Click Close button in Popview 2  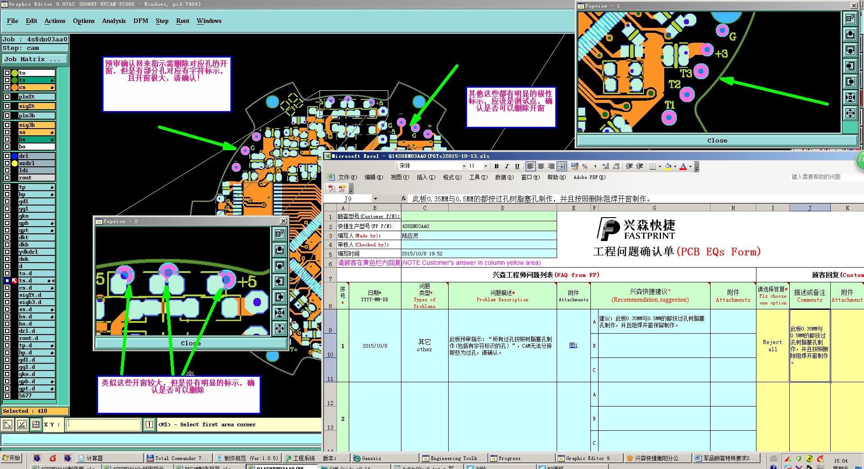[191, 343]
